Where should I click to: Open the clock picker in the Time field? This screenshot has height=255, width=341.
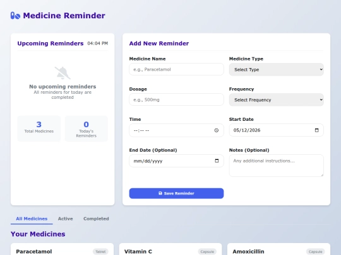pyautogui.click(x=217, y=130)
